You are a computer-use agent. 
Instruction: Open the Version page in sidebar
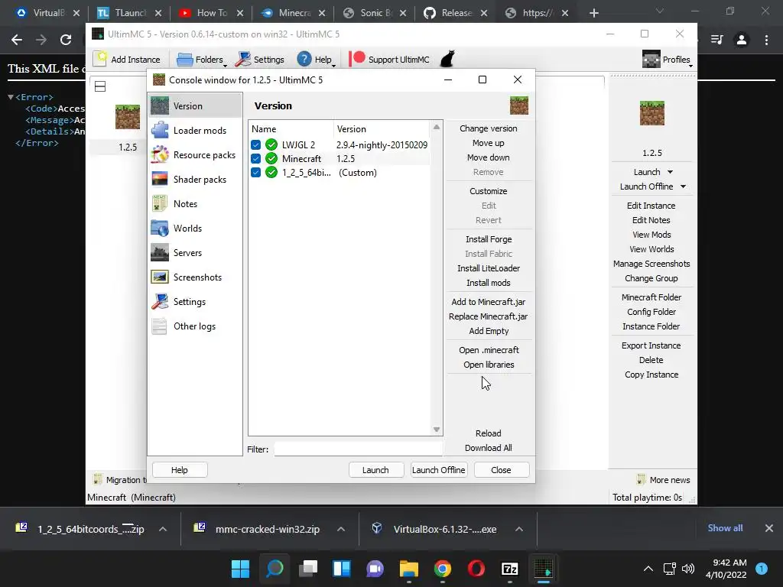click(x=195, y=105)
